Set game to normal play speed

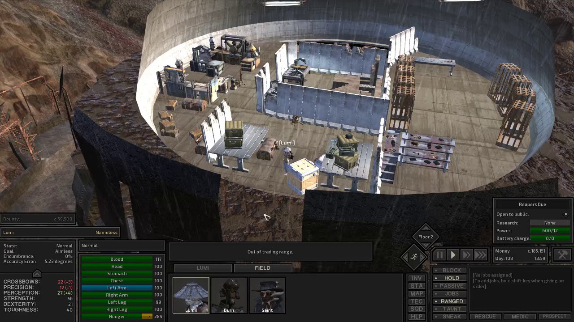pos(453,255)
